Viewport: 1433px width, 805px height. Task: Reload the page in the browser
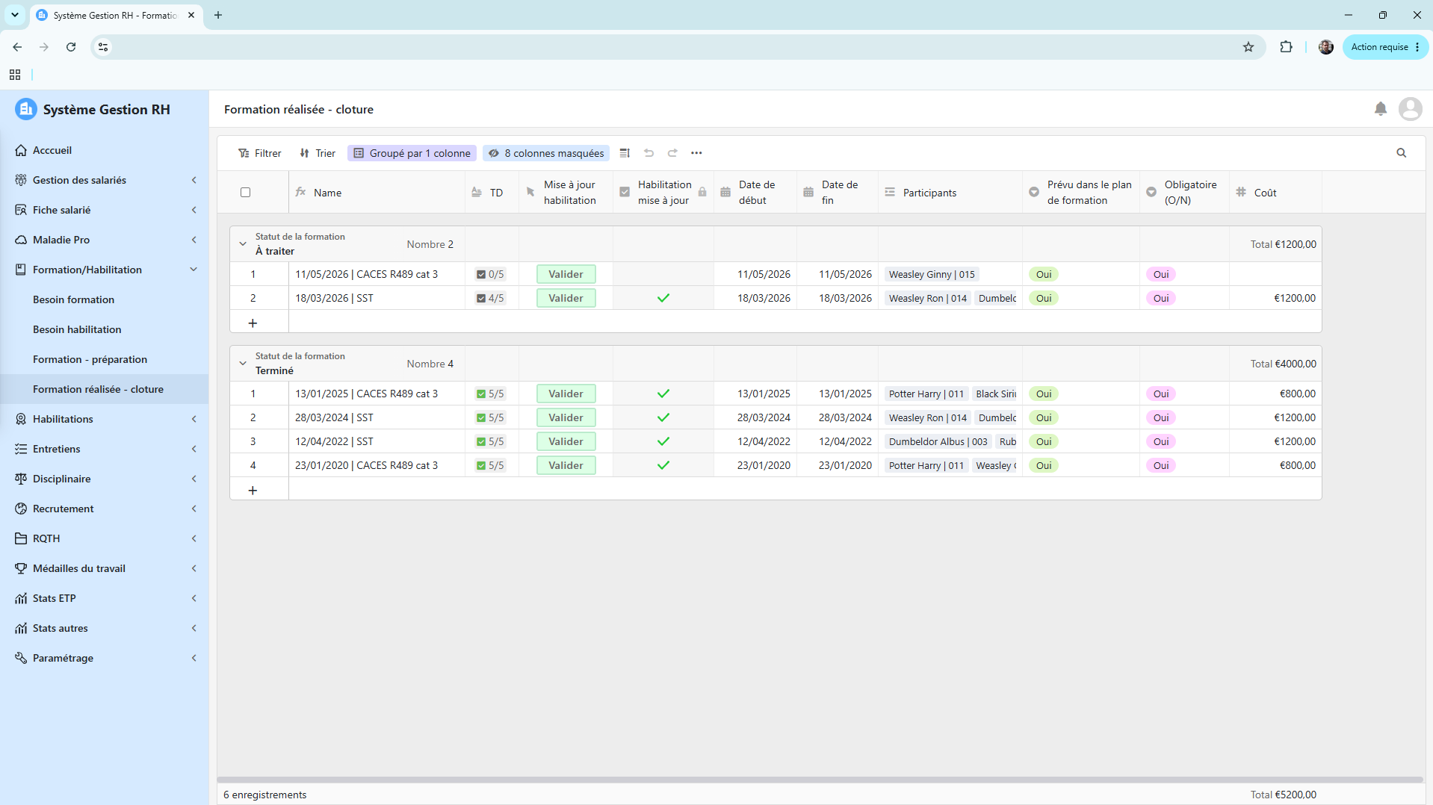[x=71, y=47]
